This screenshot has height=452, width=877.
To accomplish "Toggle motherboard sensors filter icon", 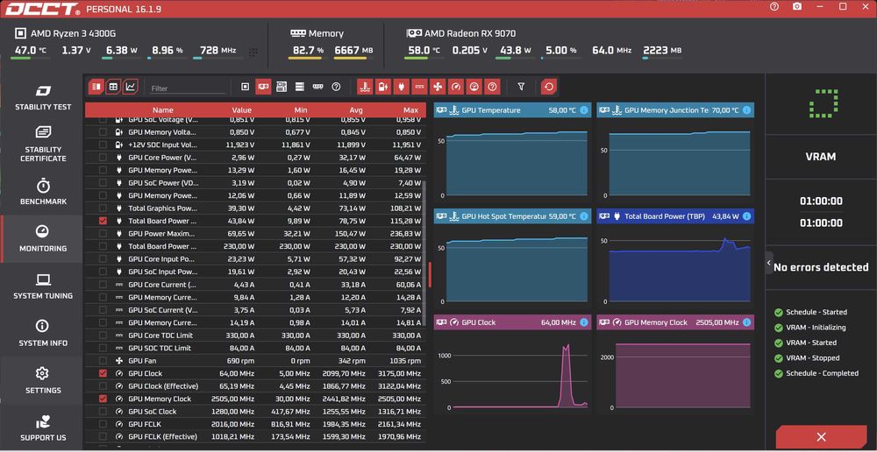I will coord(282,87).
